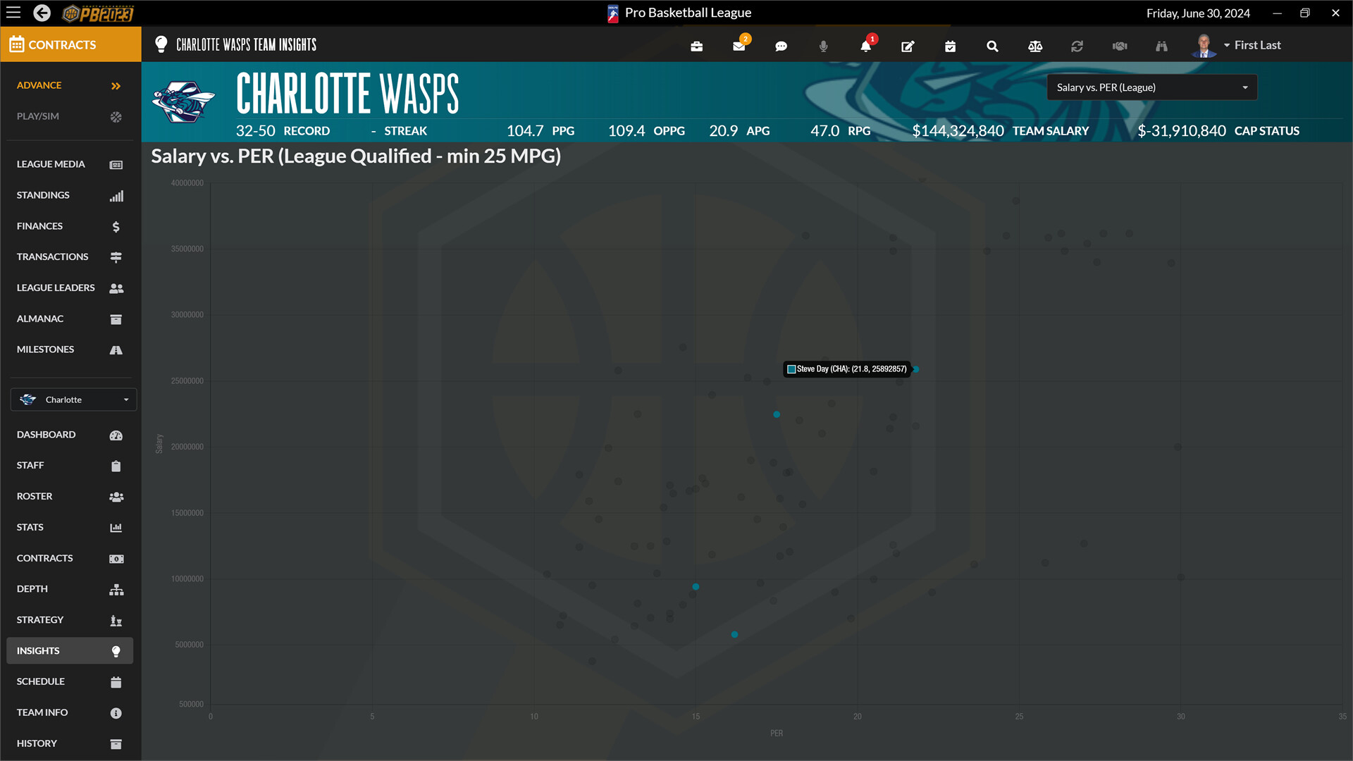Open the trade scales icon
This screenshot has width=1353, height=761.
pyautogui.click(x=1034, y=45)
